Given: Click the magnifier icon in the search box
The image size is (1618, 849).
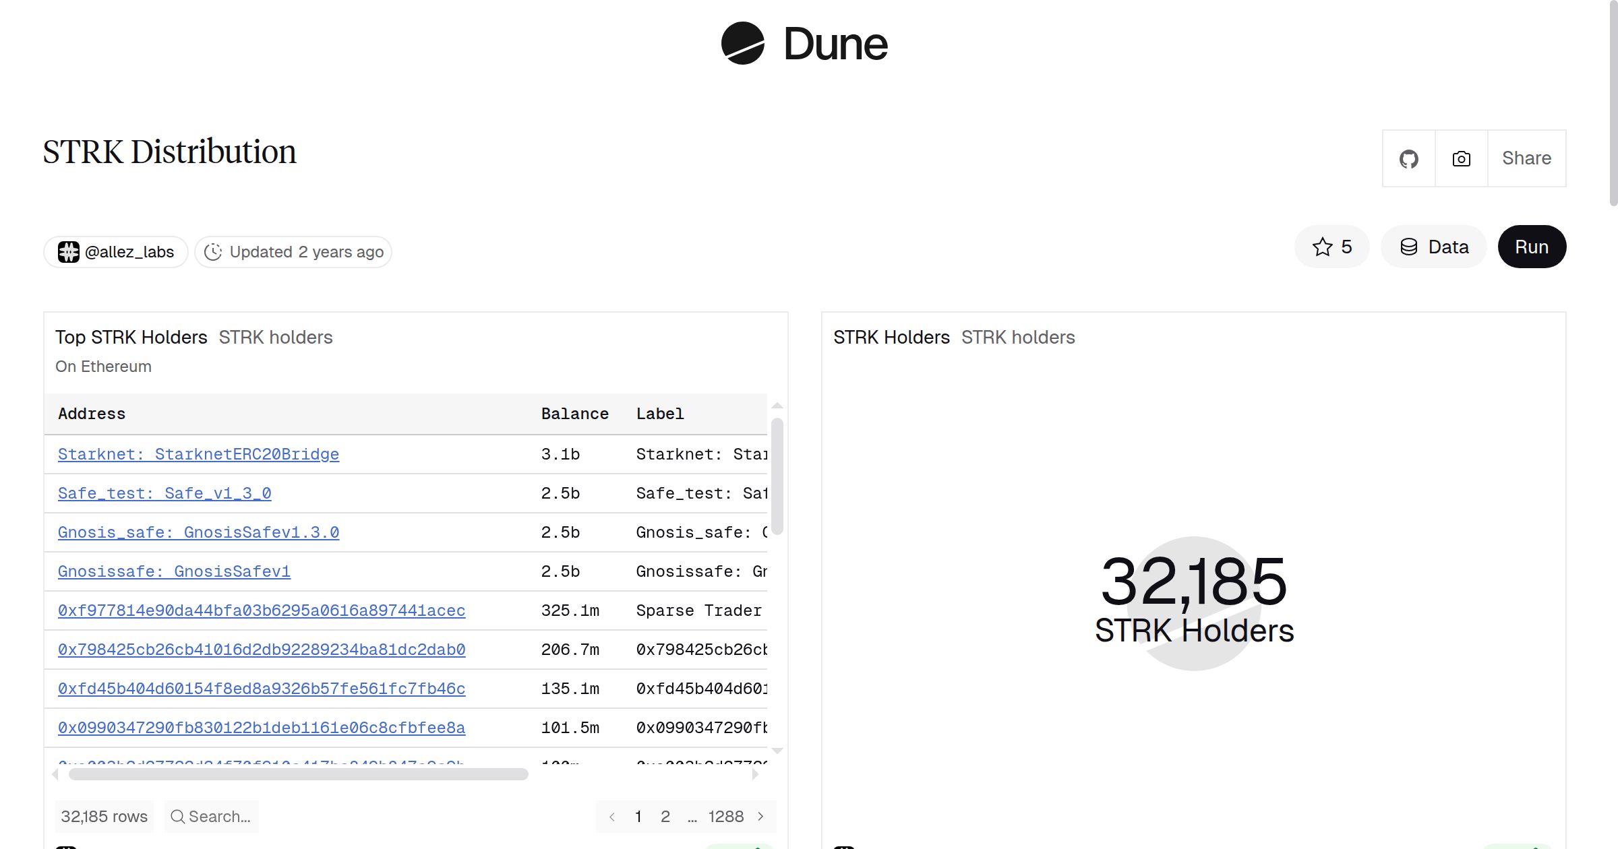Looking at the screenshot, I should click(178, 816).
